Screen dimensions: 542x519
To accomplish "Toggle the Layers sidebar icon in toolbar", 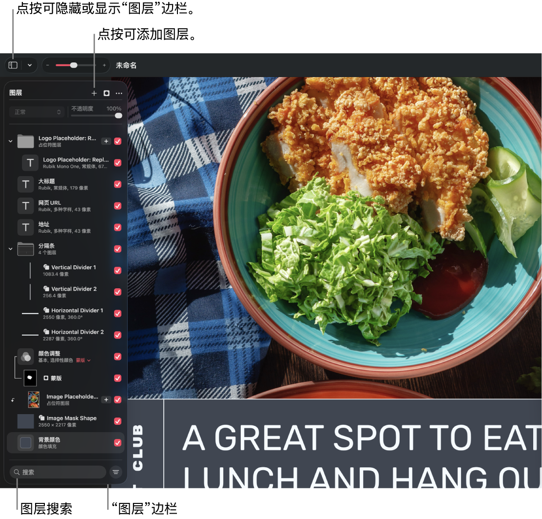I will pyautogui.click(x=13, y=65).
